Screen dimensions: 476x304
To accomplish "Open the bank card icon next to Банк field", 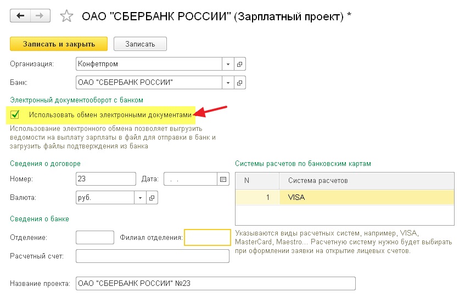I will [x=240, y=83].
